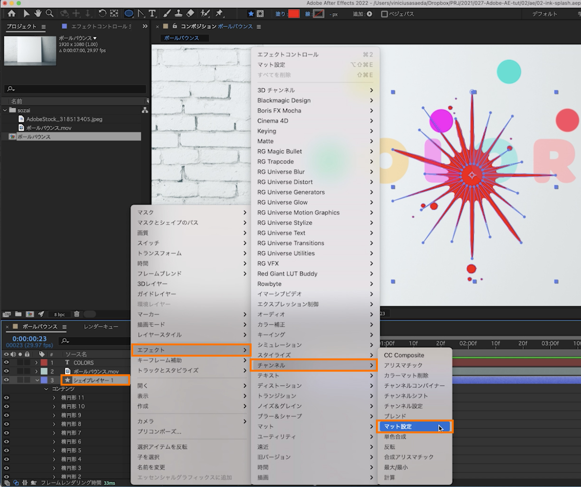Select the Puppet Pin tool

click(x=219, y=14)
